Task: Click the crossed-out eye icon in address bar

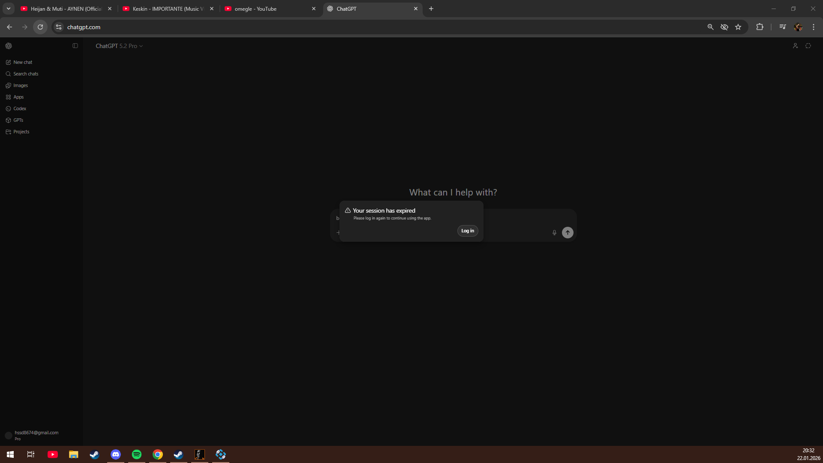Action: point(724,27)
